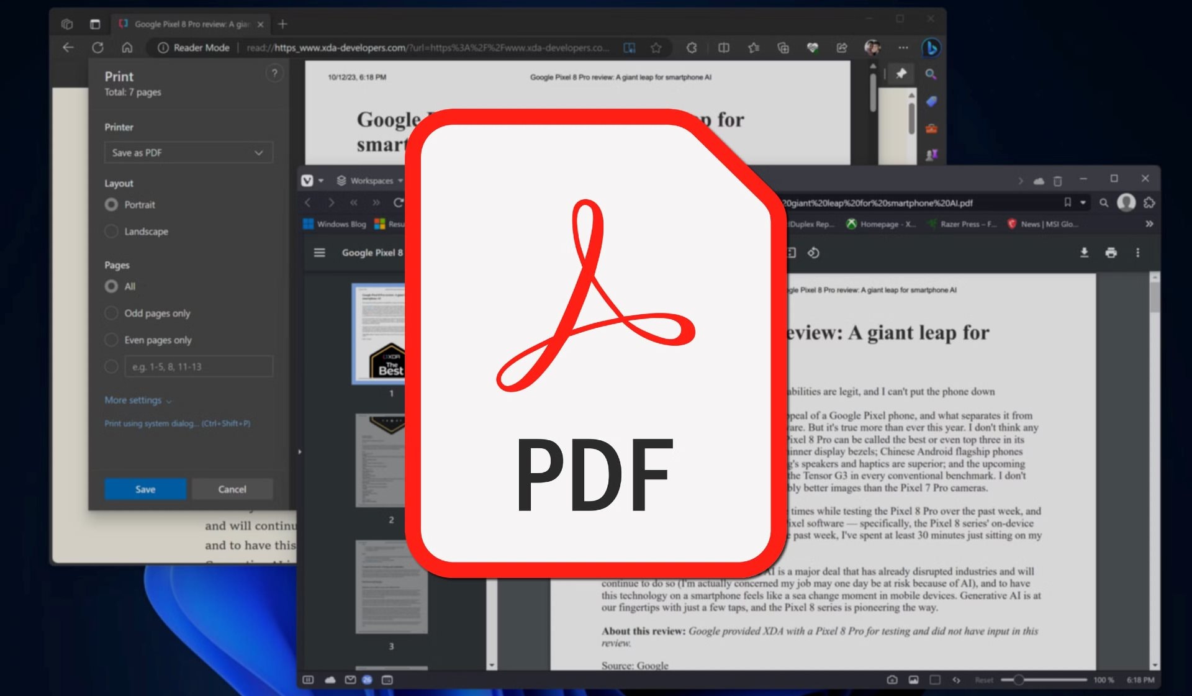Open print dialog help question mark

(x=274, y=74)
